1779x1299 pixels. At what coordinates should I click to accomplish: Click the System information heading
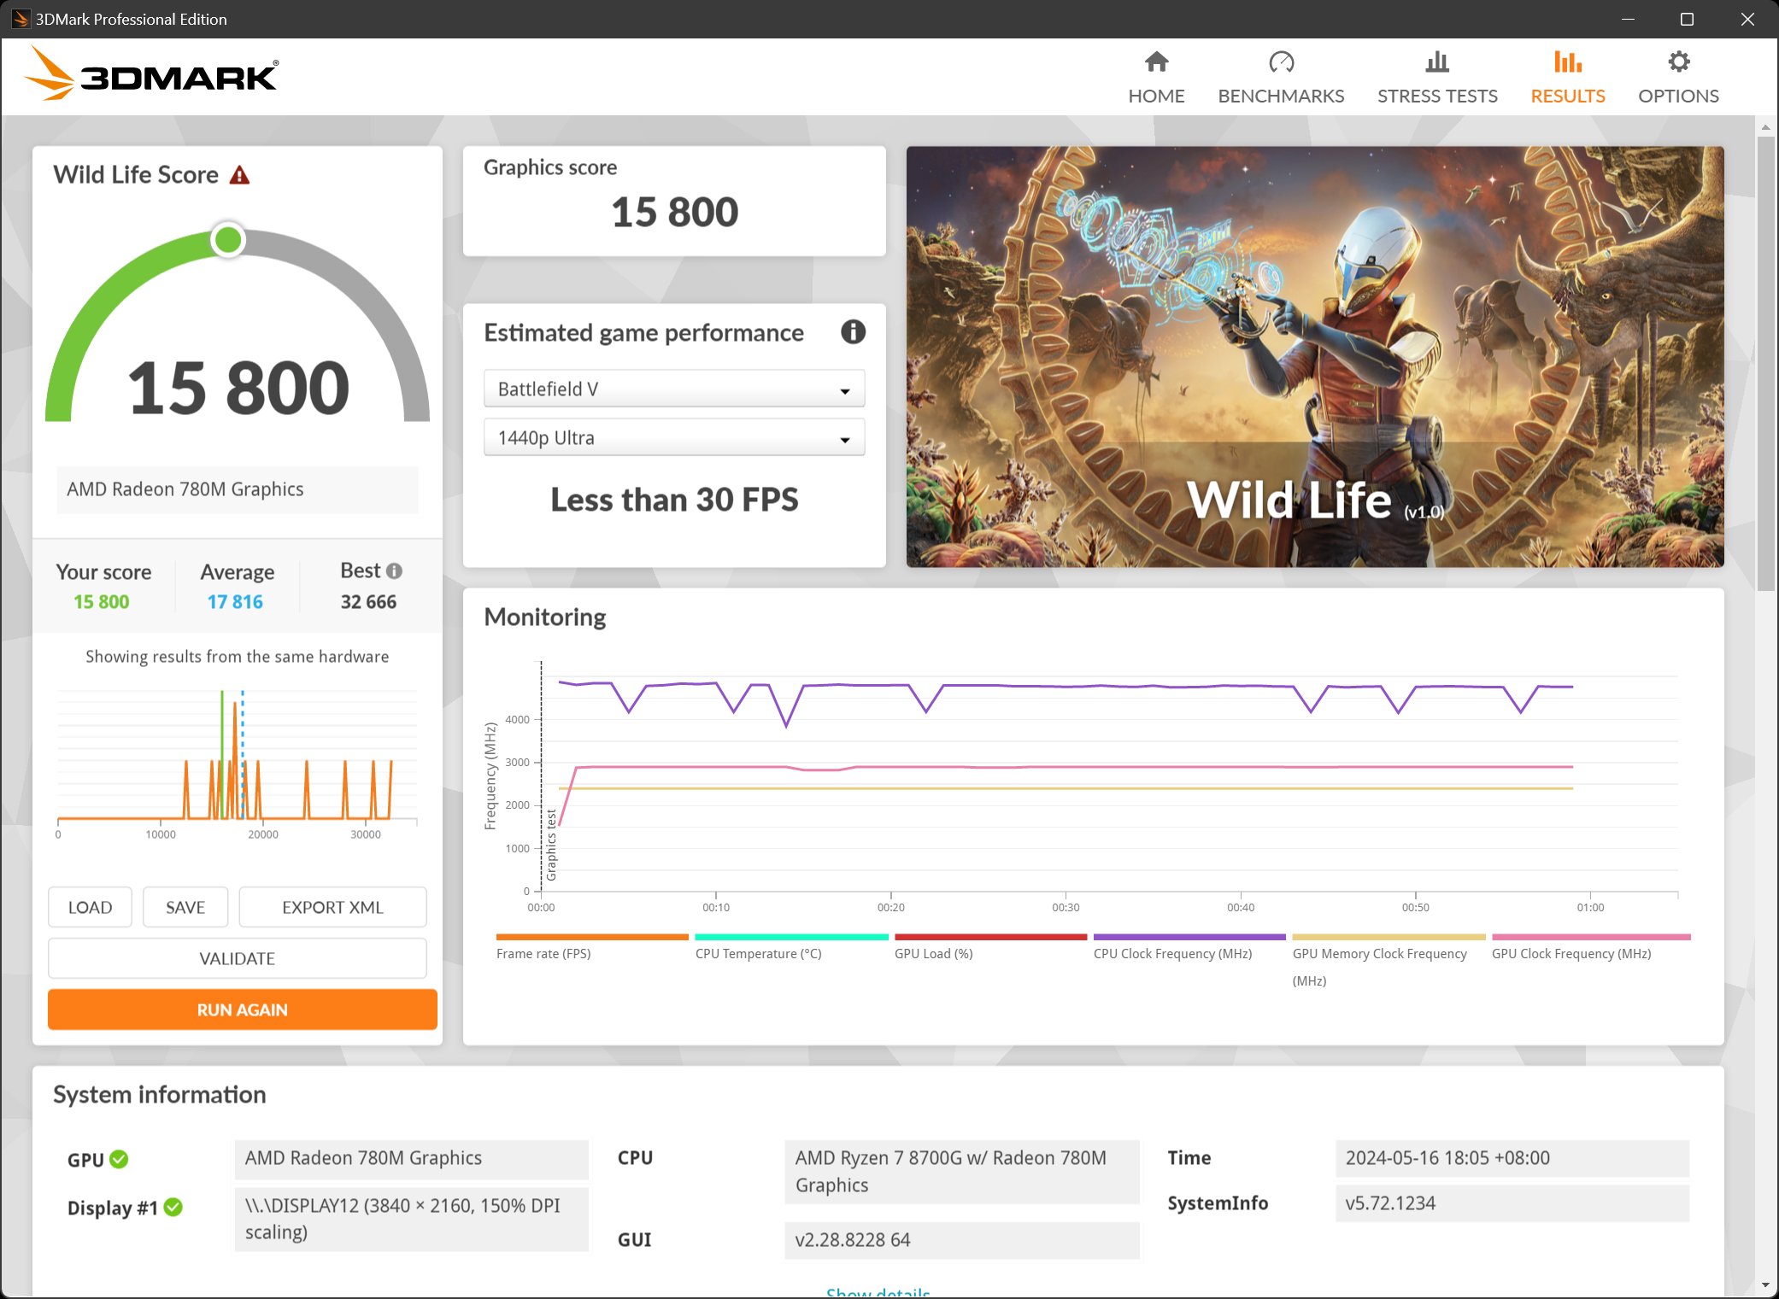pos(160,1095)
